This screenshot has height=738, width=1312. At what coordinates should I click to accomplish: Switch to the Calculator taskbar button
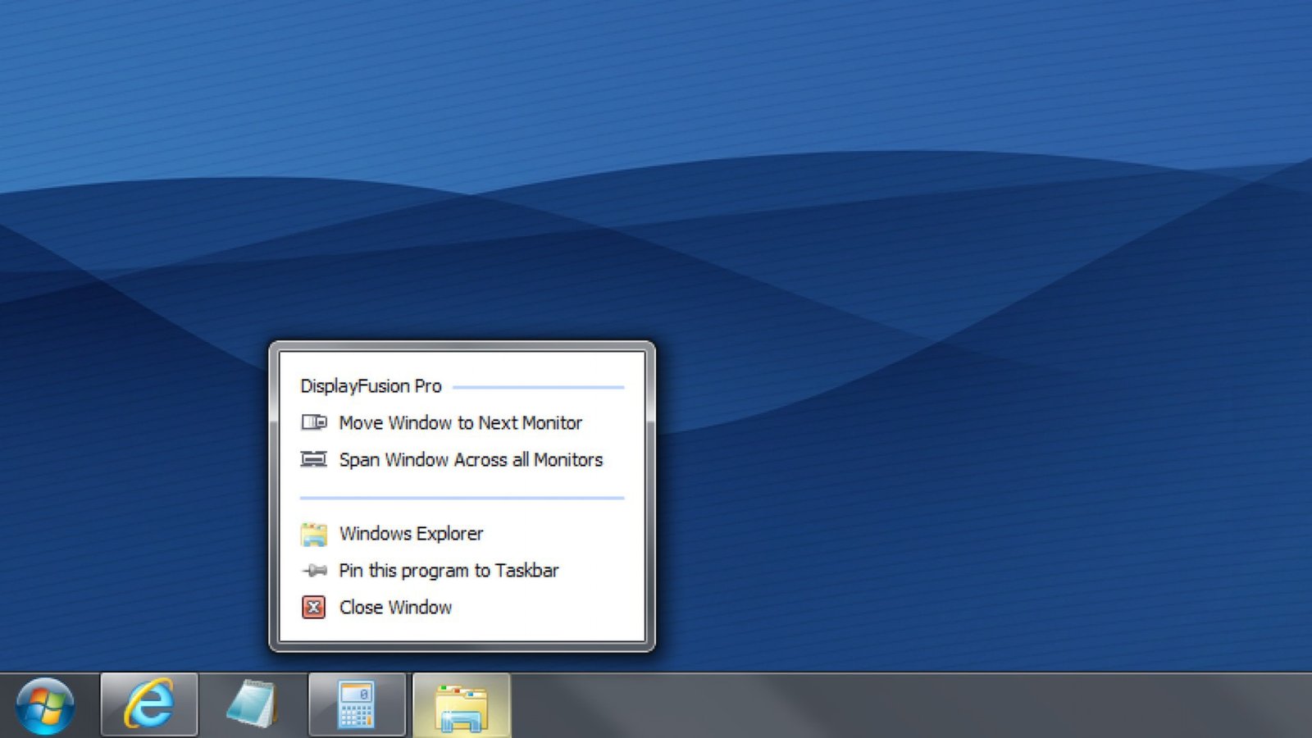pyautogui.click(x=357, y=705)
